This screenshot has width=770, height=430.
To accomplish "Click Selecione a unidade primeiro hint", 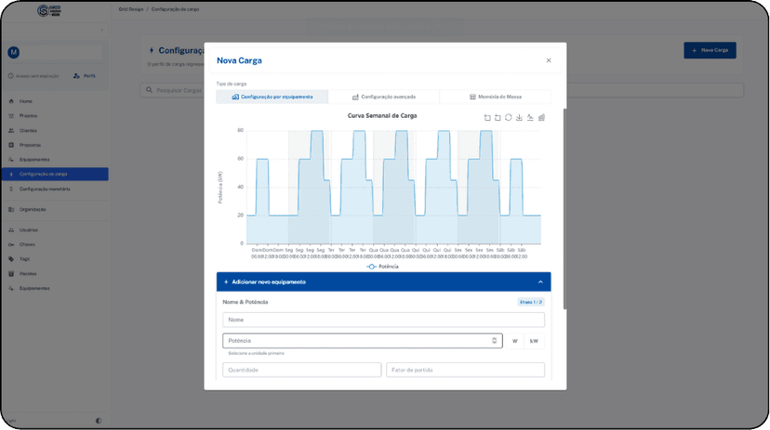I will pyautogui.click(x=256, y=353).
